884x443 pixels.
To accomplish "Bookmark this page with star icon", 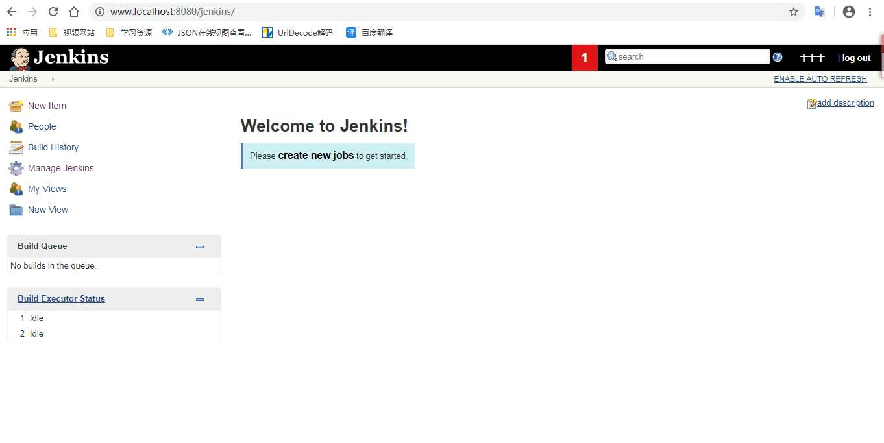I will coord(793,12).
